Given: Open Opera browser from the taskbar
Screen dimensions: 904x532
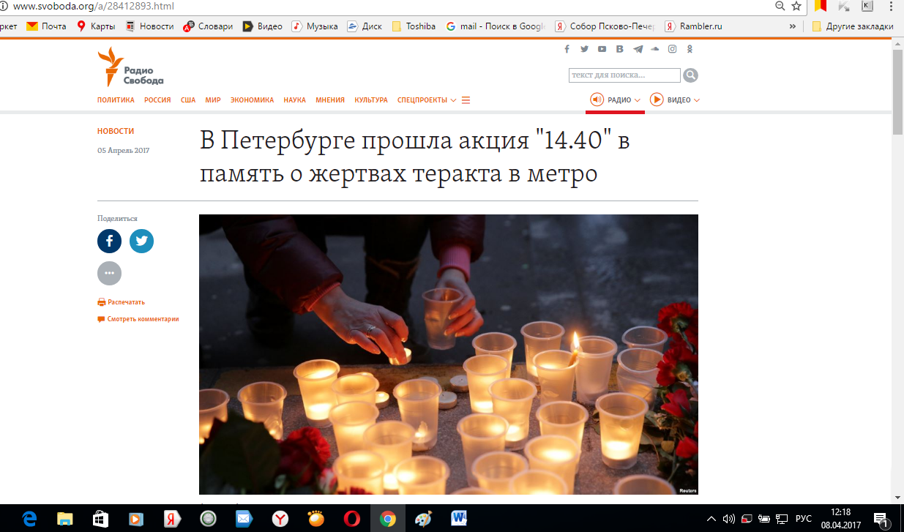Looking at the screenshot, I should (352, 518).
